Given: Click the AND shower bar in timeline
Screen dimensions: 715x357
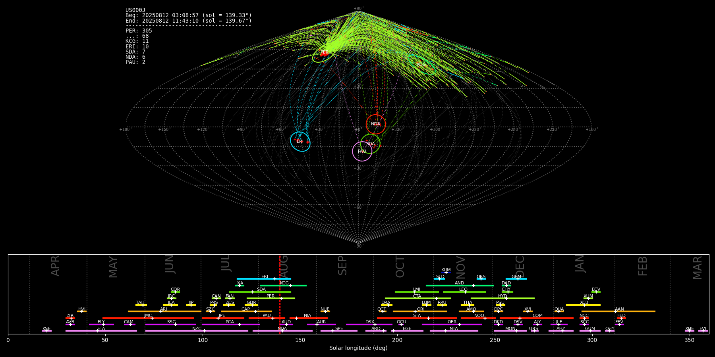Looking at the screenshot, I should [x=460, y=286].
